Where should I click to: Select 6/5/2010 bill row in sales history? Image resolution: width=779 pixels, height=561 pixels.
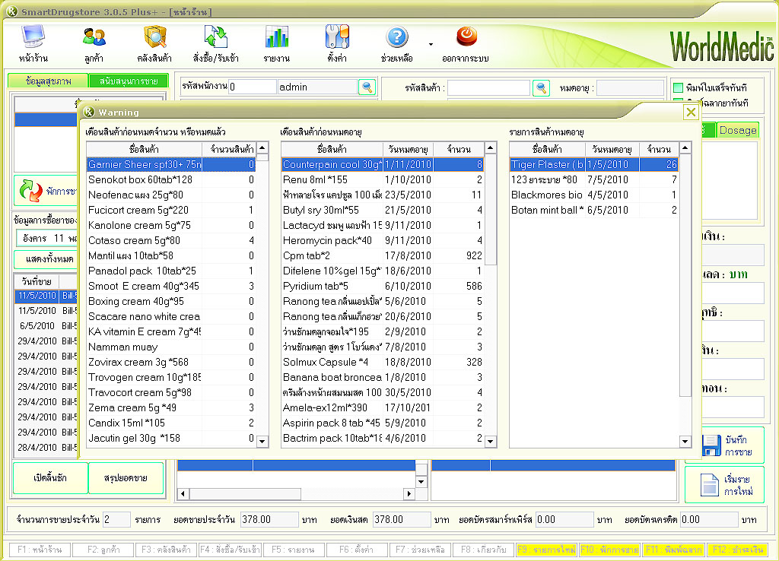click(46, 326)
